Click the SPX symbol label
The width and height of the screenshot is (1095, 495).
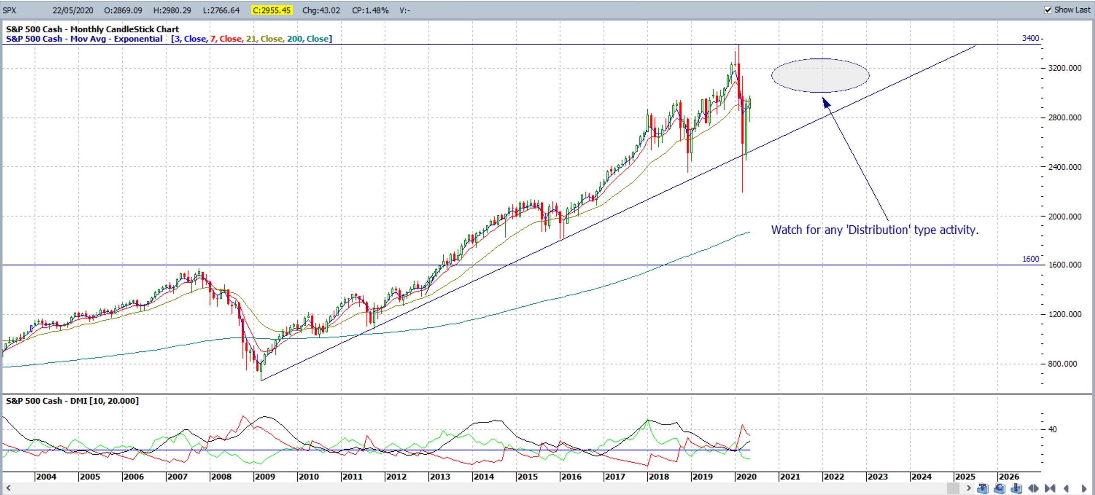[x=9, y=10]
